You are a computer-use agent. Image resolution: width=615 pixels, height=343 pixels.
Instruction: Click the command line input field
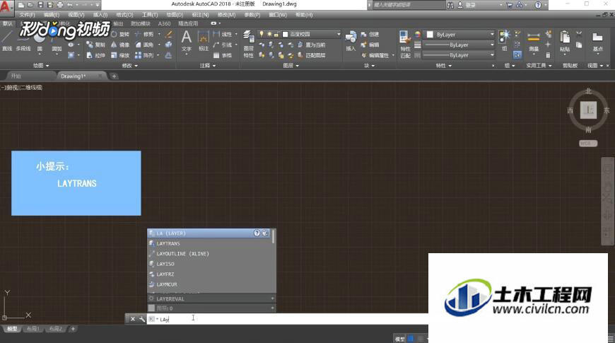[287, 319]
